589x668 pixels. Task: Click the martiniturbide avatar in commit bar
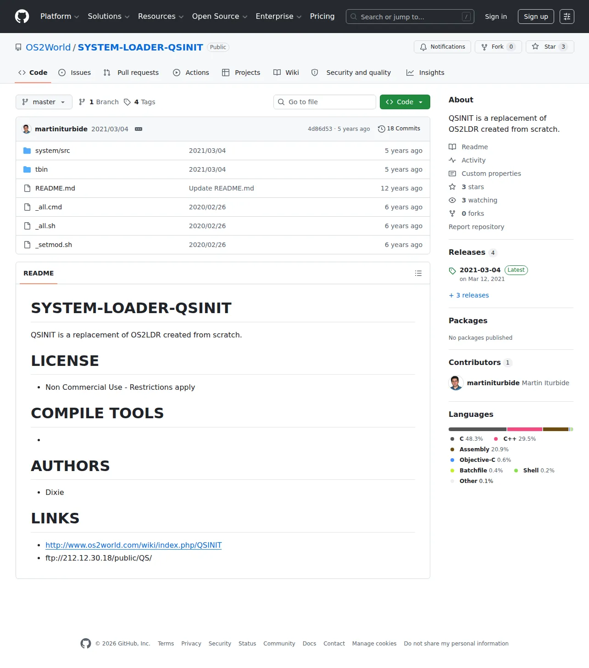coord(27,129)
